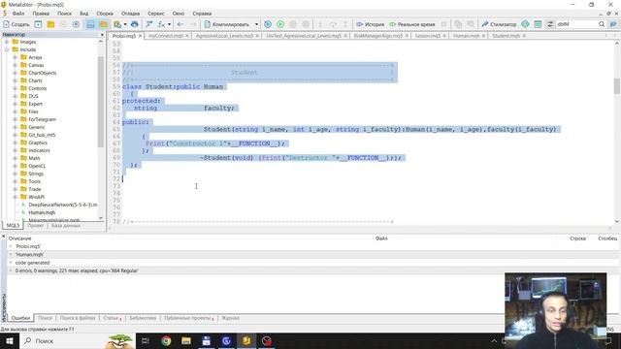Select the ForTelegram folder
621x349 pixels.
42,119
